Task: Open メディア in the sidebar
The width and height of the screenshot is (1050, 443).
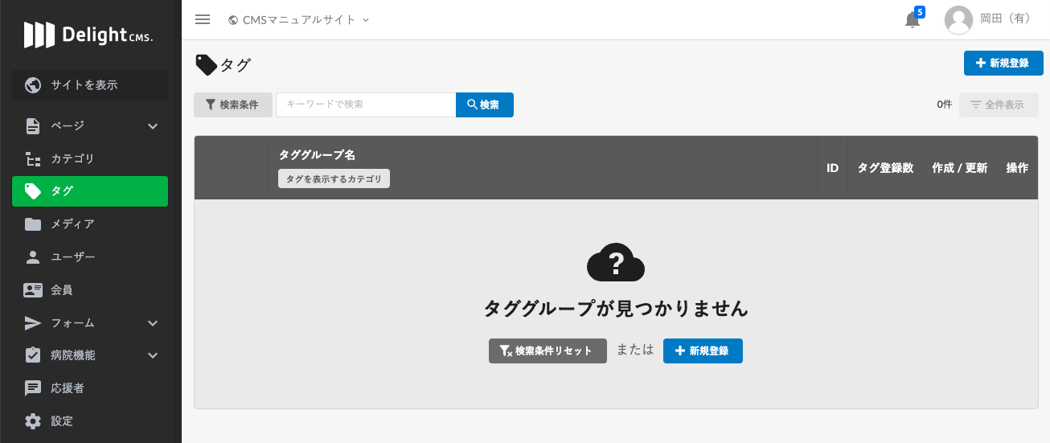Action: pos(90,224)
